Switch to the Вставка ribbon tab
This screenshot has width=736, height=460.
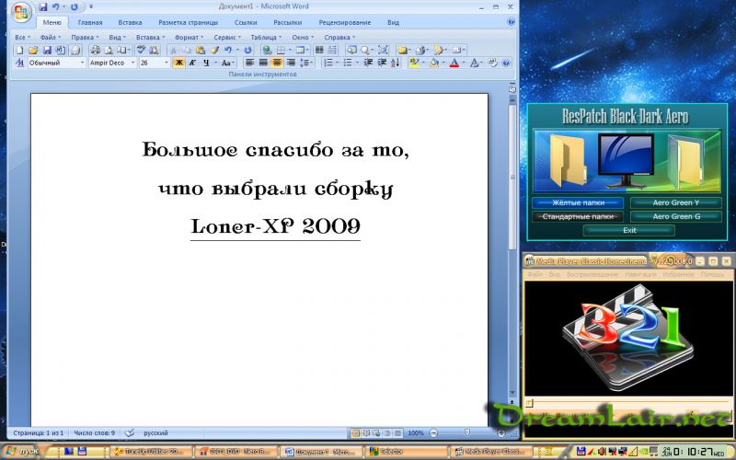tap(130, 22)
